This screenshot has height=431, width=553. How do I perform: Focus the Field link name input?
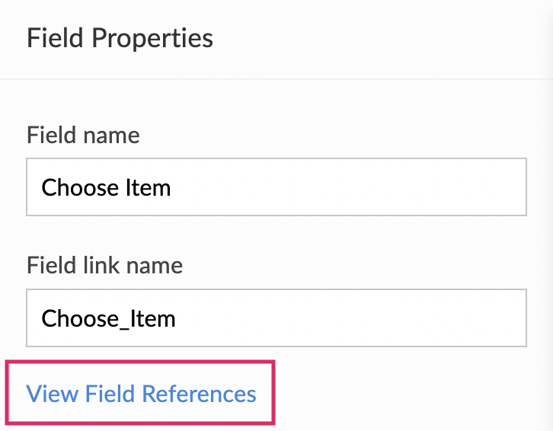[276, 318]
